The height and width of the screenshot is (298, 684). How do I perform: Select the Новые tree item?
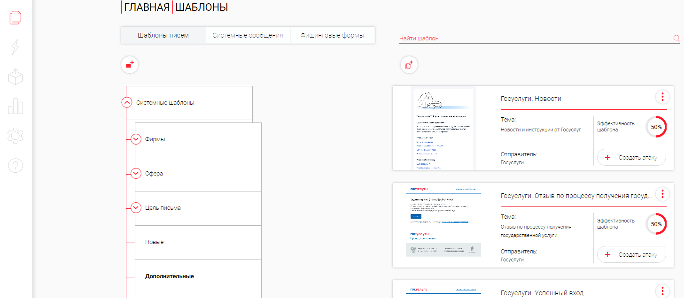[198, 242]
